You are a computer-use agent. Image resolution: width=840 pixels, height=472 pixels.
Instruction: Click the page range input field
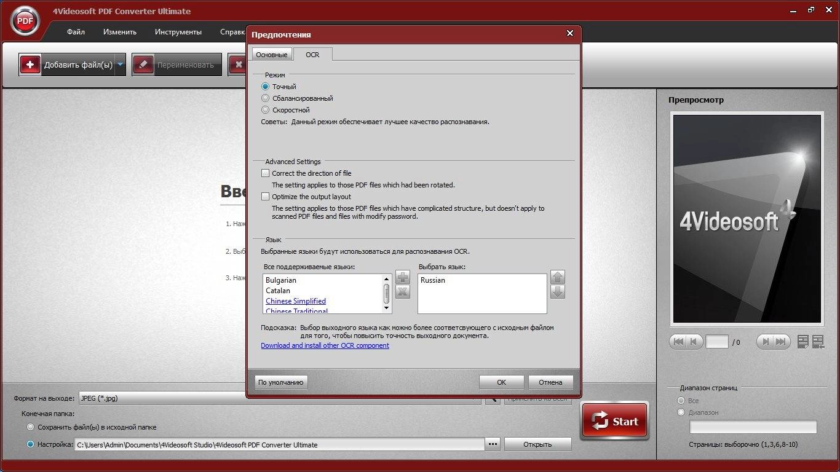(753, 427)
